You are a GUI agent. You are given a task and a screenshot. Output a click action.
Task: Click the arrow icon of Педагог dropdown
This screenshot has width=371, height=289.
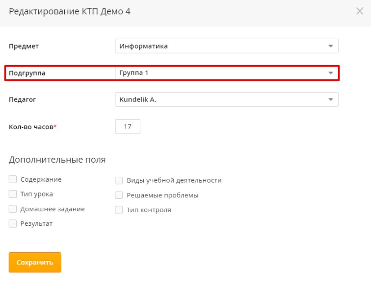pyautogui.click(x=330, y=99)
